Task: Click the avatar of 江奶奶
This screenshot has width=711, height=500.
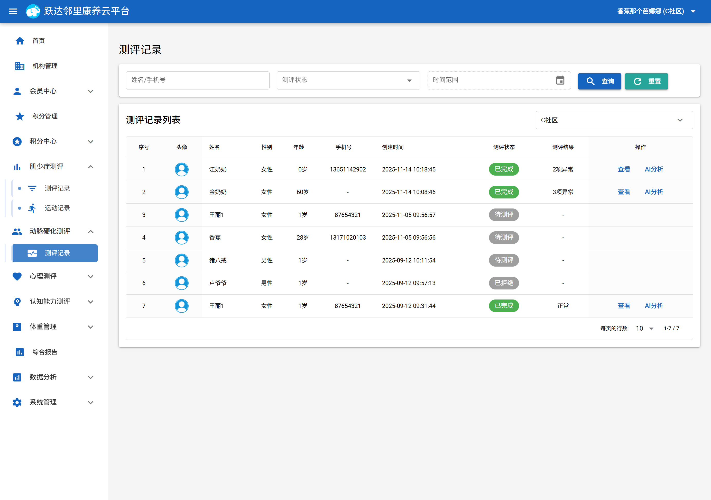Action: 182,169
